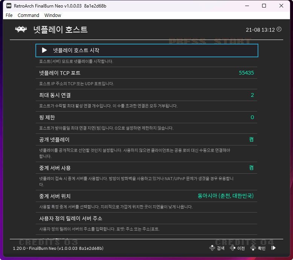Start the netplay host (넷플레이 호스트 시작)
The image size is (293, 260).
click(x=147, y=50)
